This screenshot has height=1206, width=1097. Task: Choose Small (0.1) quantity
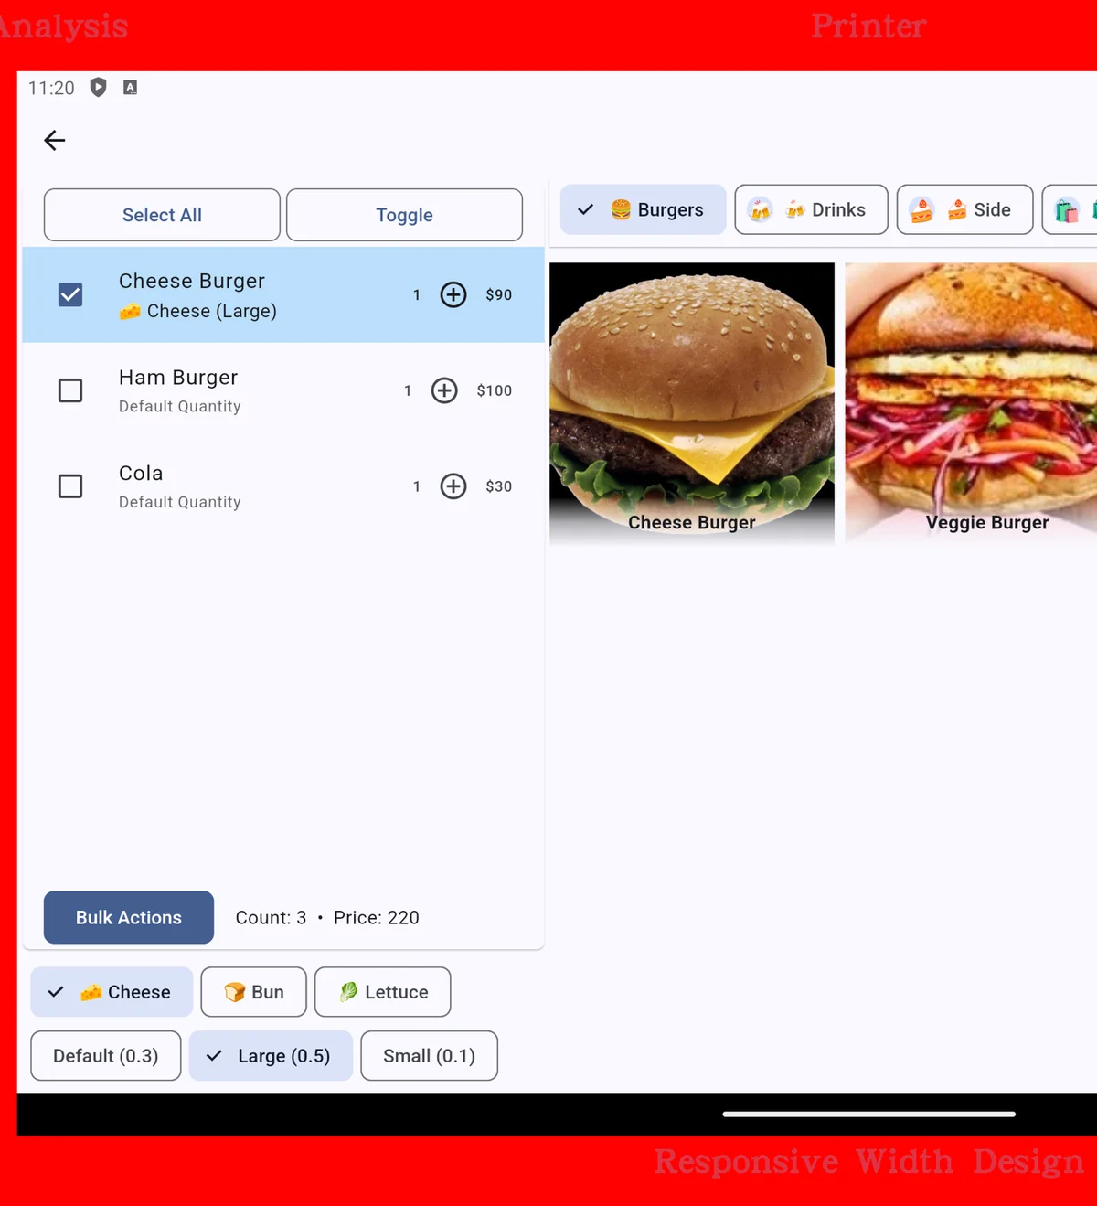coord(429,1056)
